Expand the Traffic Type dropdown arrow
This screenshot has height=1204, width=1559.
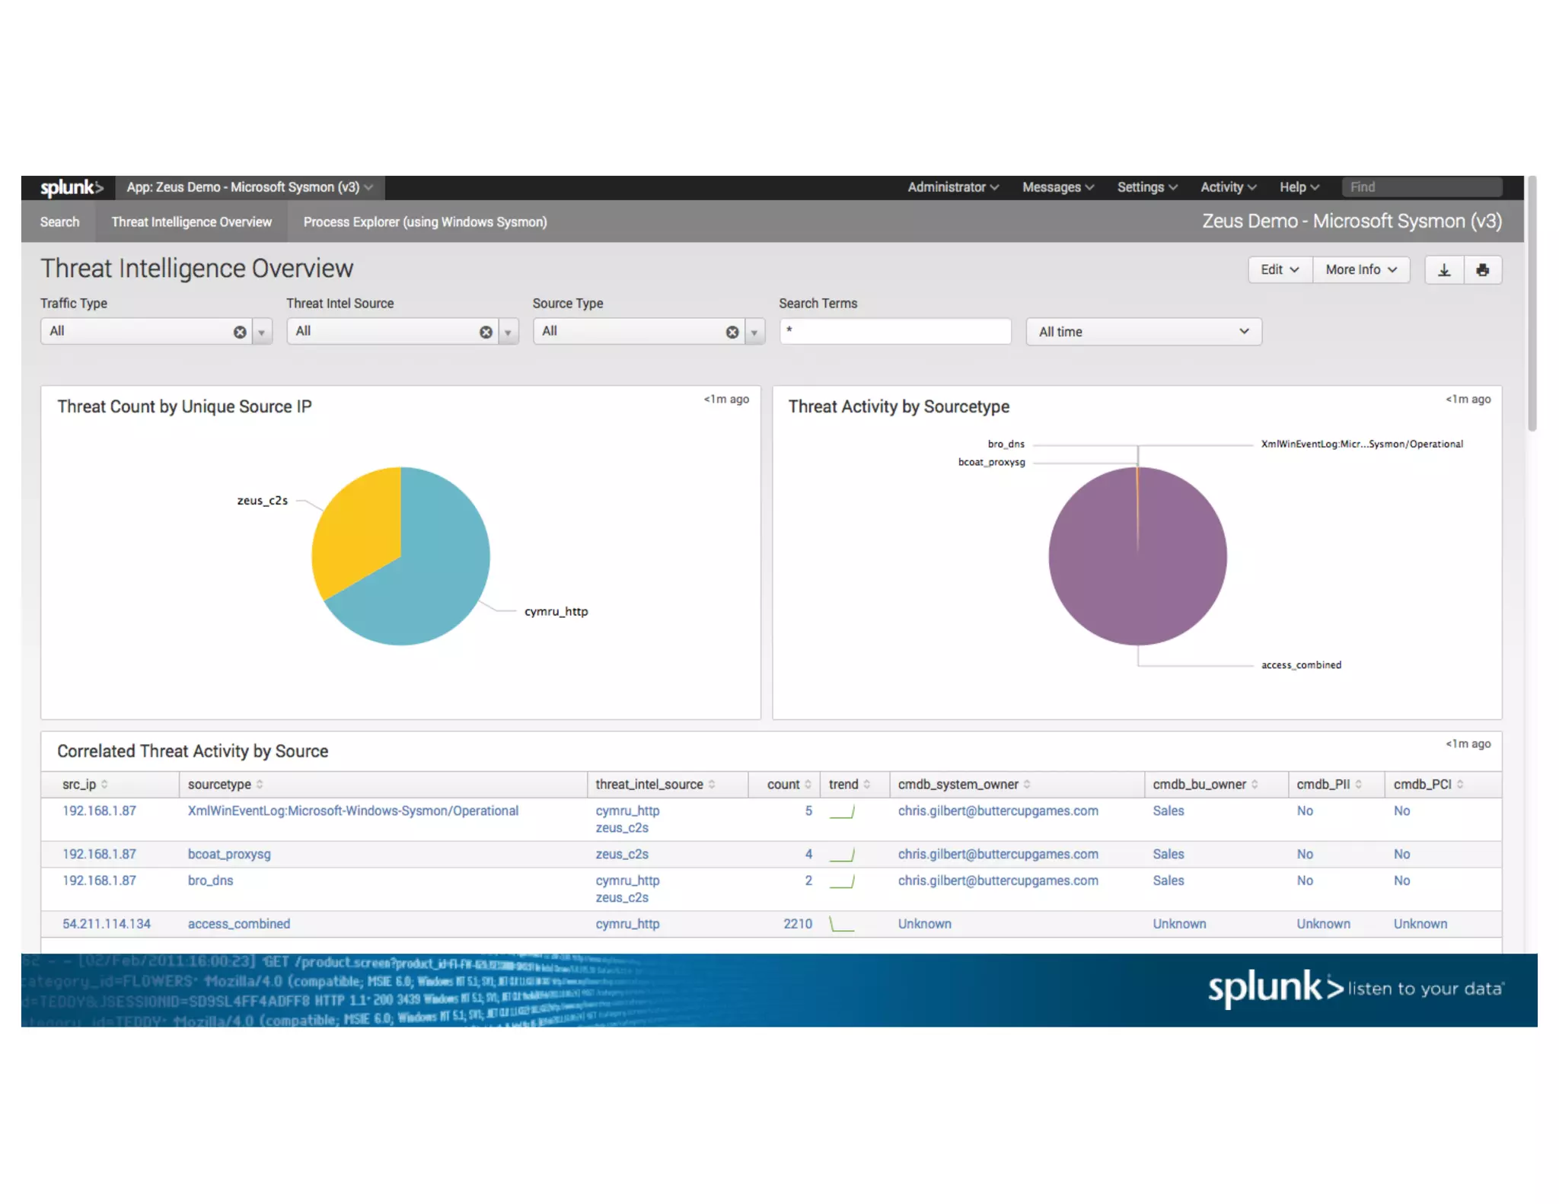pyautogui.click(x=262, y=333)
